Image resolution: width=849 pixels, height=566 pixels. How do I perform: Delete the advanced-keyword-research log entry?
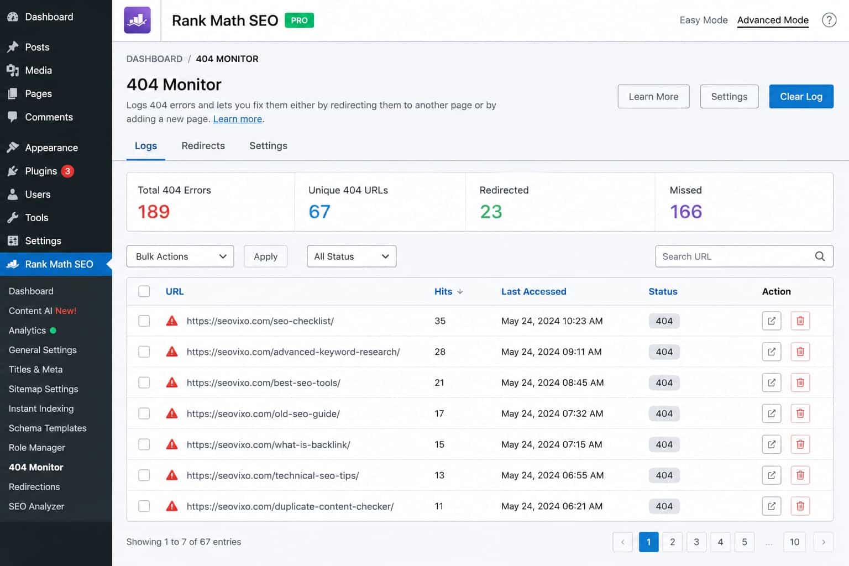[800, 352]
